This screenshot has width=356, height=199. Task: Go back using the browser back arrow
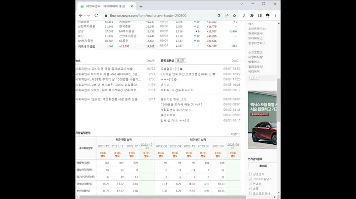(x=81, y=15)
